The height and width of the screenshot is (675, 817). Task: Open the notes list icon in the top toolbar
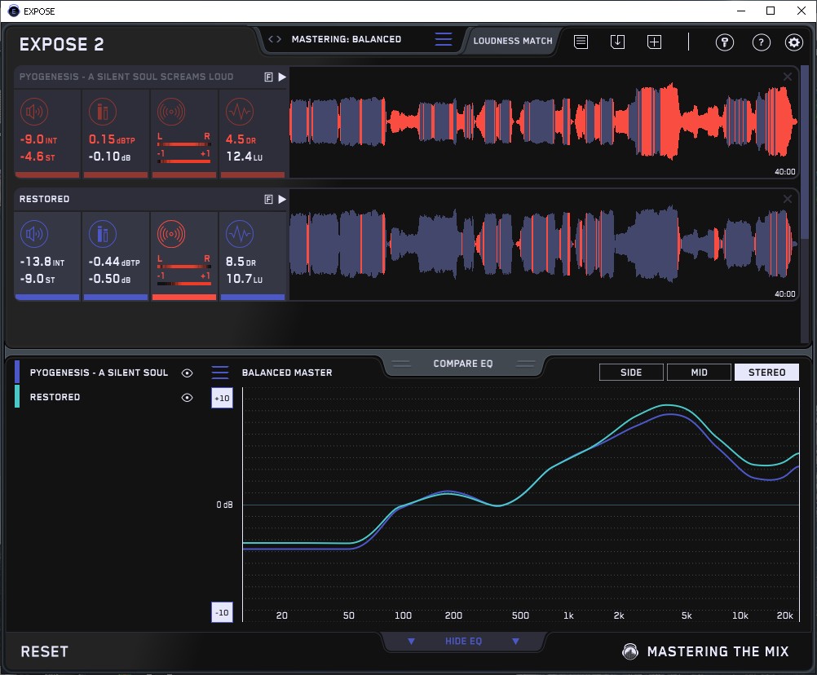581,42
